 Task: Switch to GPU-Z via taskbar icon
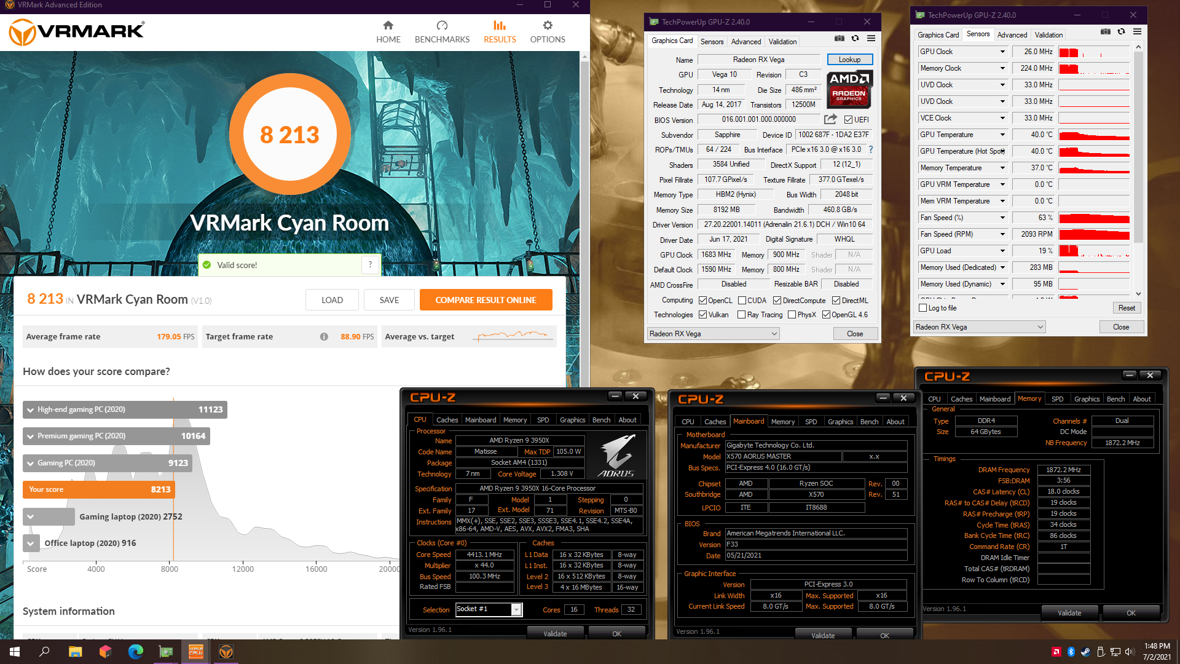(166, 652)
